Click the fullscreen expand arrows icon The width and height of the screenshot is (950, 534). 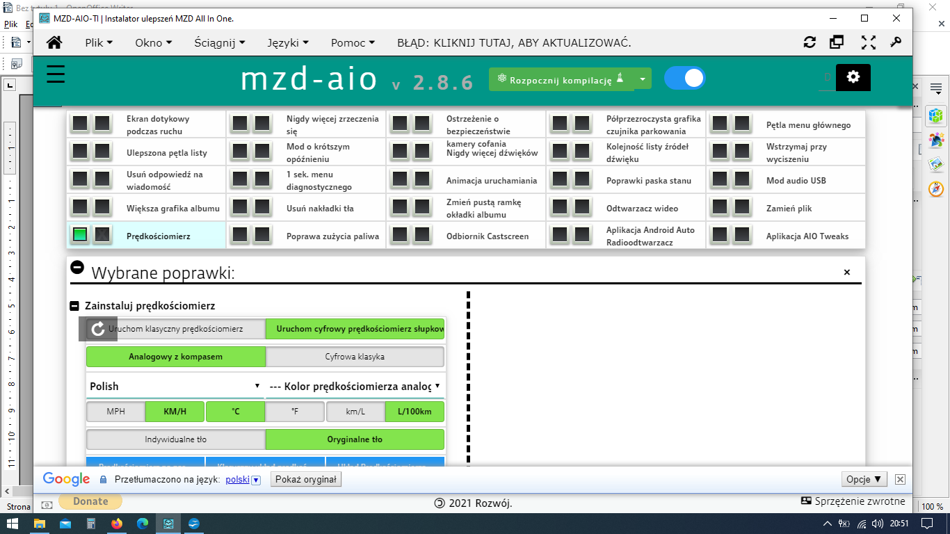click(x=868, y=42)
